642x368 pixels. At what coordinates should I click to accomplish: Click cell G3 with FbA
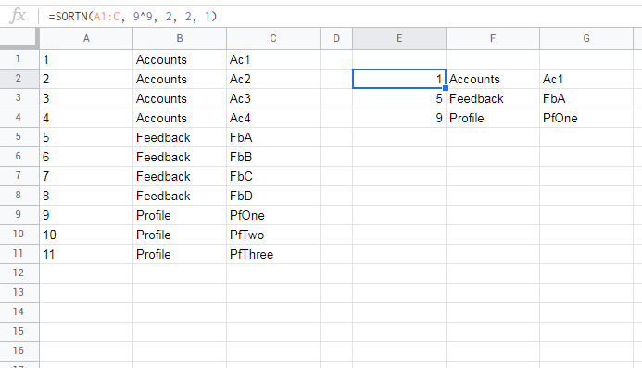coord(586,98)
